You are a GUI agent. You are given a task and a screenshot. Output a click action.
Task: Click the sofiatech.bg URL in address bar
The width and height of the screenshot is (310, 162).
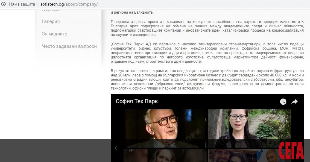point(69,4)
